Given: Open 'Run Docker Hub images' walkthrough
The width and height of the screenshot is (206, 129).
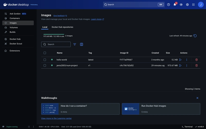Looking at the screenshot, I should click(161, 109).
